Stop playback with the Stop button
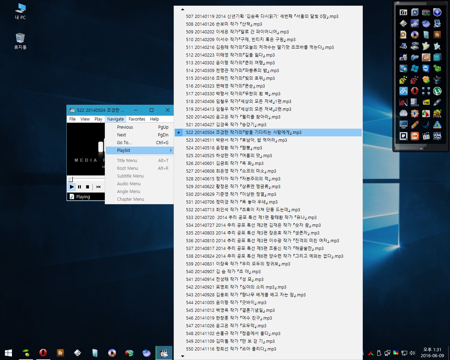 coord(88,187)
